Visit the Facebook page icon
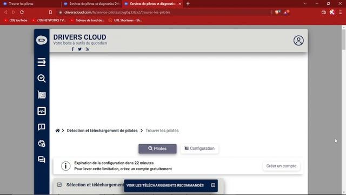Viewport: 346px width, 195px height. [72, 49]
